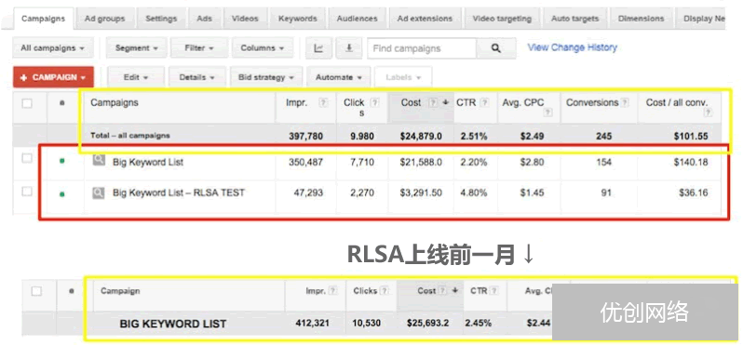Tick the select-all checkbox in top table header
Image resolution: width=743 pixels, height=345 pixels.
coord(27,103)
